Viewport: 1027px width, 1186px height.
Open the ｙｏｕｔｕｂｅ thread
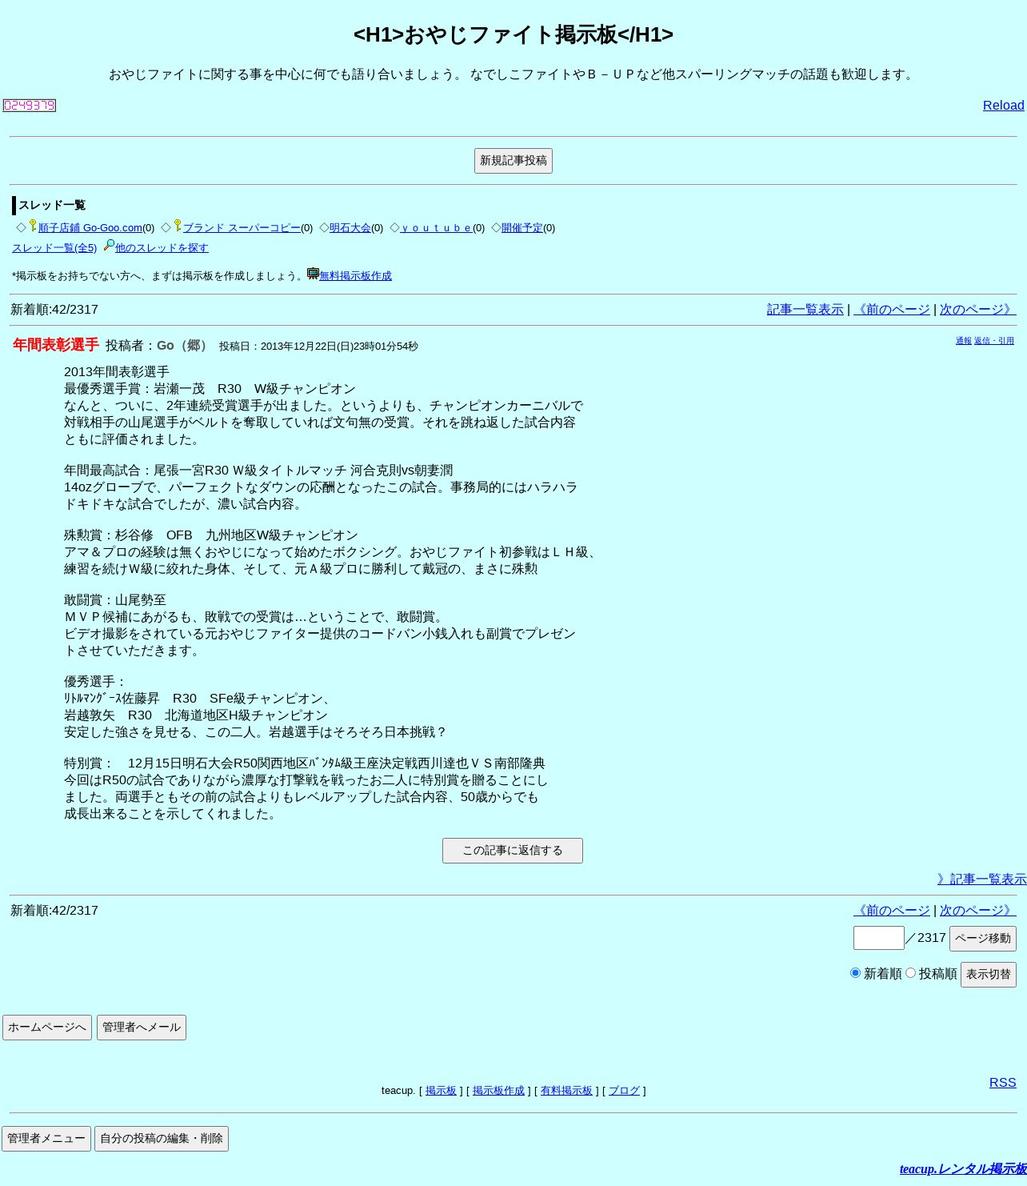(436, 228)
